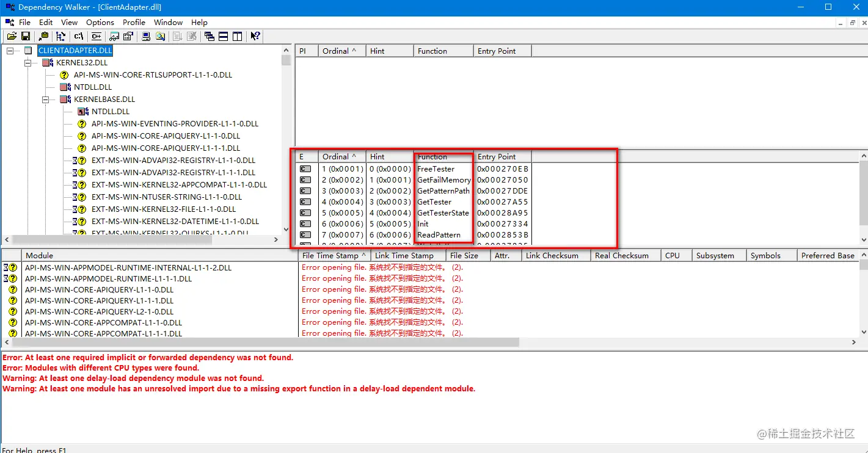Sort modules by Real Checksum header
868x453 pixels.
[x=626, y=256]
